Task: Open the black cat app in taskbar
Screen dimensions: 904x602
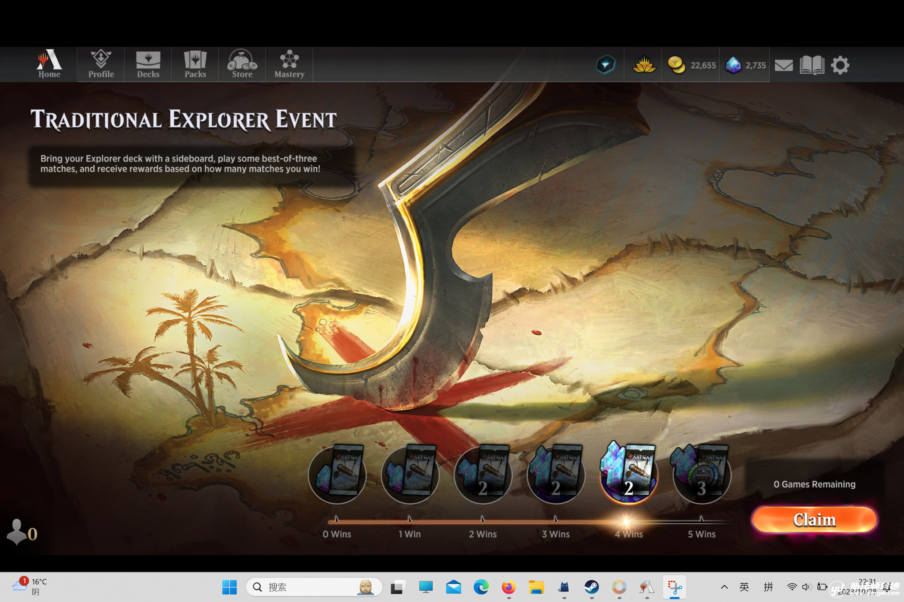Action: pyautogui.click(x=564, y=587)
